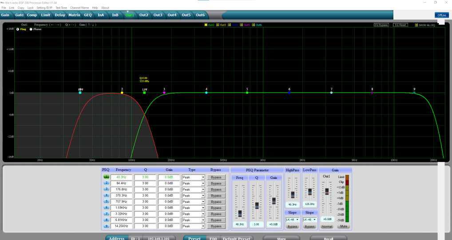Click EQ point 5 on graph
The width and height of the screenshot is (452, 240).
tap(247, 93)
